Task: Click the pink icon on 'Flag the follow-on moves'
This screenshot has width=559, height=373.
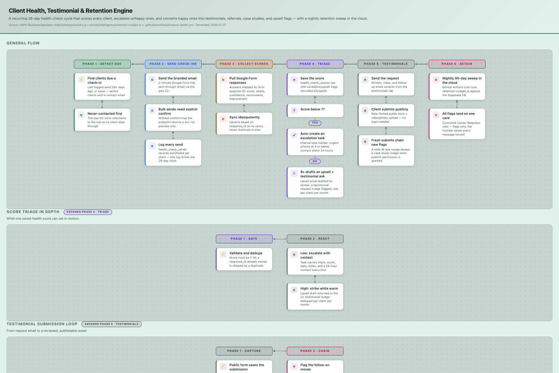Action: click(x=294, y=366)
